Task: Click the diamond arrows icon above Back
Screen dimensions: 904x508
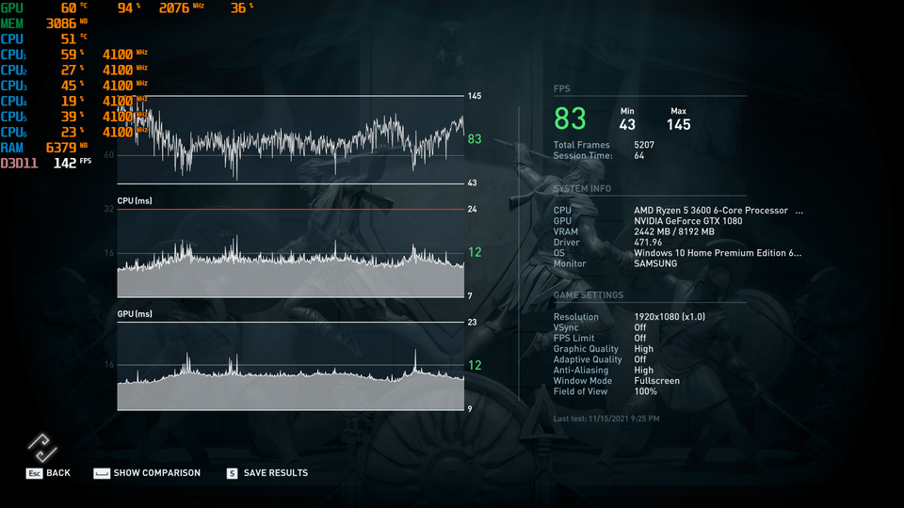Action: click(x=42, y=448)
